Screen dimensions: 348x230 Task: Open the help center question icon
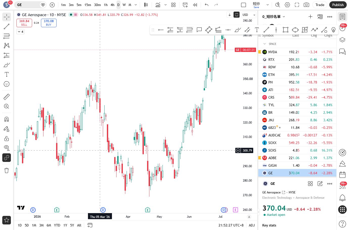click(342, 223)
